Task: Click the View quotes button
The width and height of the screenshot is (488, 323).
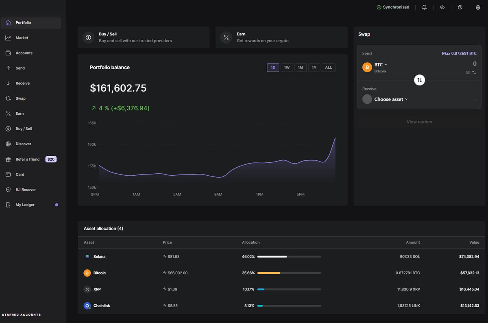Action: [x=419, y=122]
